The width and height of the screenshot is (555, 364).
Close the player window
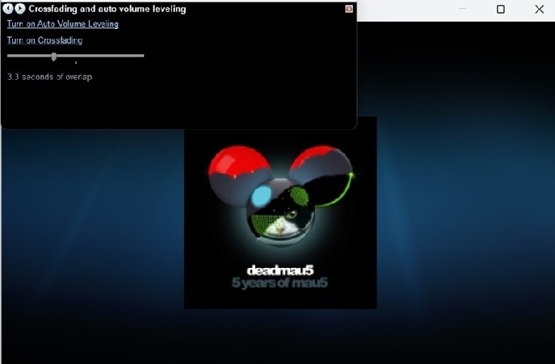click(539, 9)
